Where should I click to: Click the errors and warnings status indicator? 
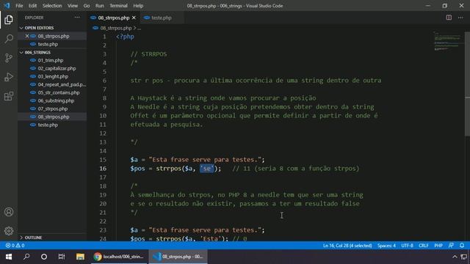(15, 246)
